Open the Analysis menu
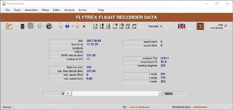This screenshot has width=233, height=110. [x=69, y=10]
